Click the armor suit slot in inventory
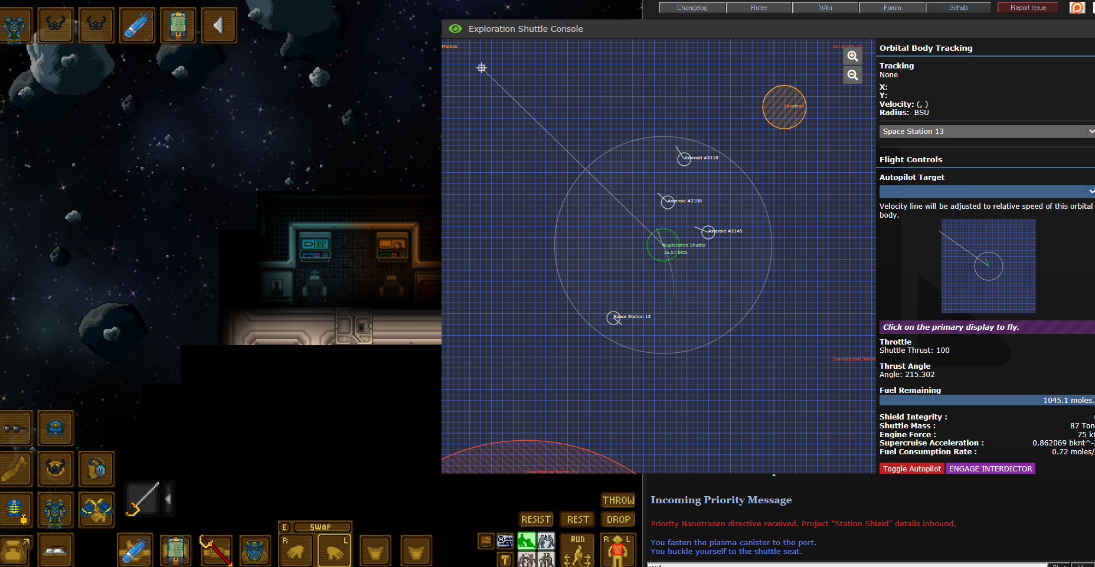 [x=55, y=510]
